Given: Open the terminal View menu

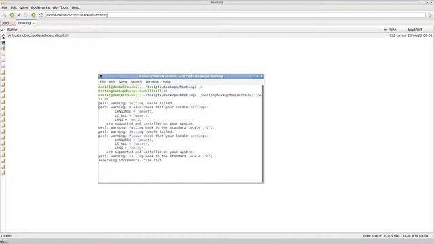Looking at the screenshot, I should [x=123, y=82].
